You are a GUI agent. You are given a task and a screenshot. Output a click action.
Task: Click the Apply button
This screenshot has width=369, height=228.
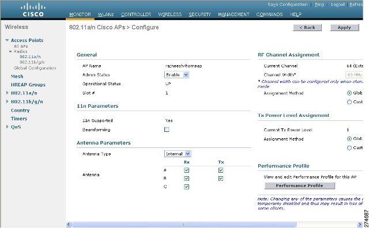(x=344, y=28)
